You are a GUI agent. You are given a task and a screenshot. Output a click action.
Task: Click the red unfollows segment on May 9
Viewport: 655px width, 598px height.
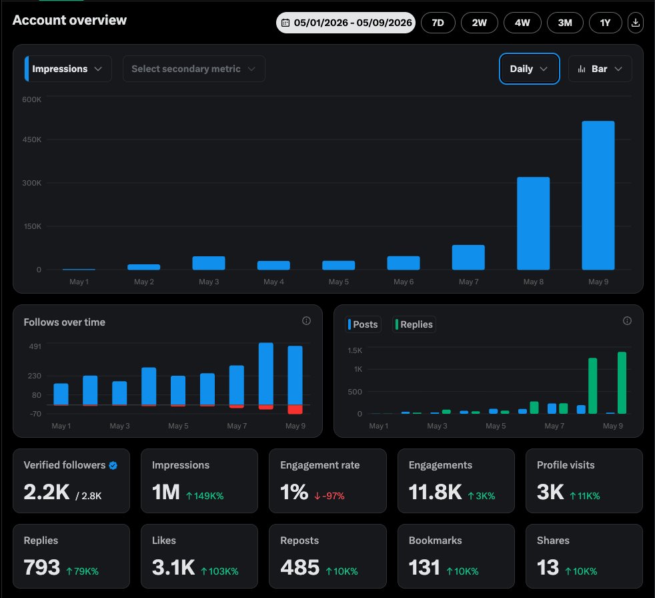(295, 410)
